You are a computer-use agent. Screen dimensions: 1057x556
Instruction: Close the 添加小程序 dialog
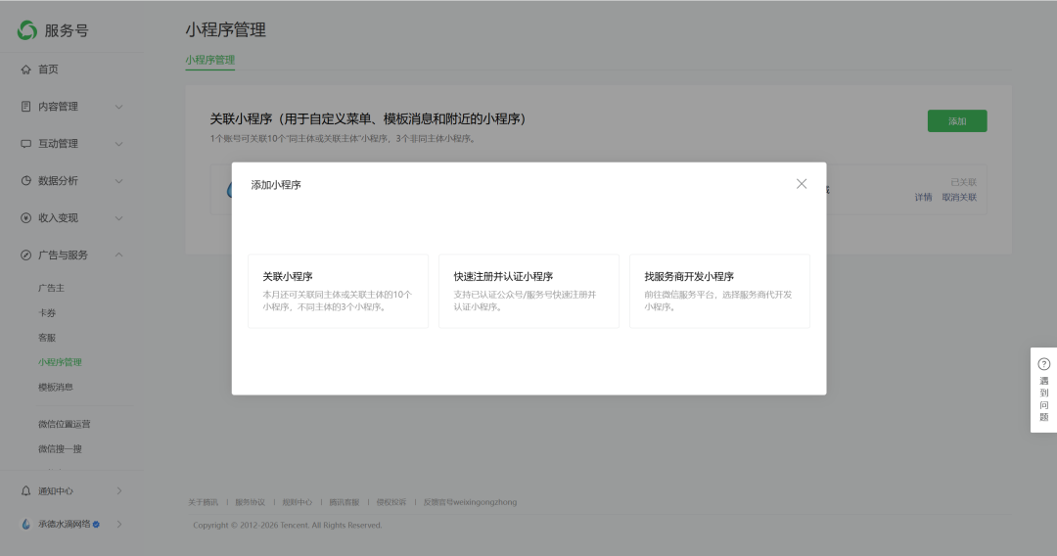(x=802, y=184)
